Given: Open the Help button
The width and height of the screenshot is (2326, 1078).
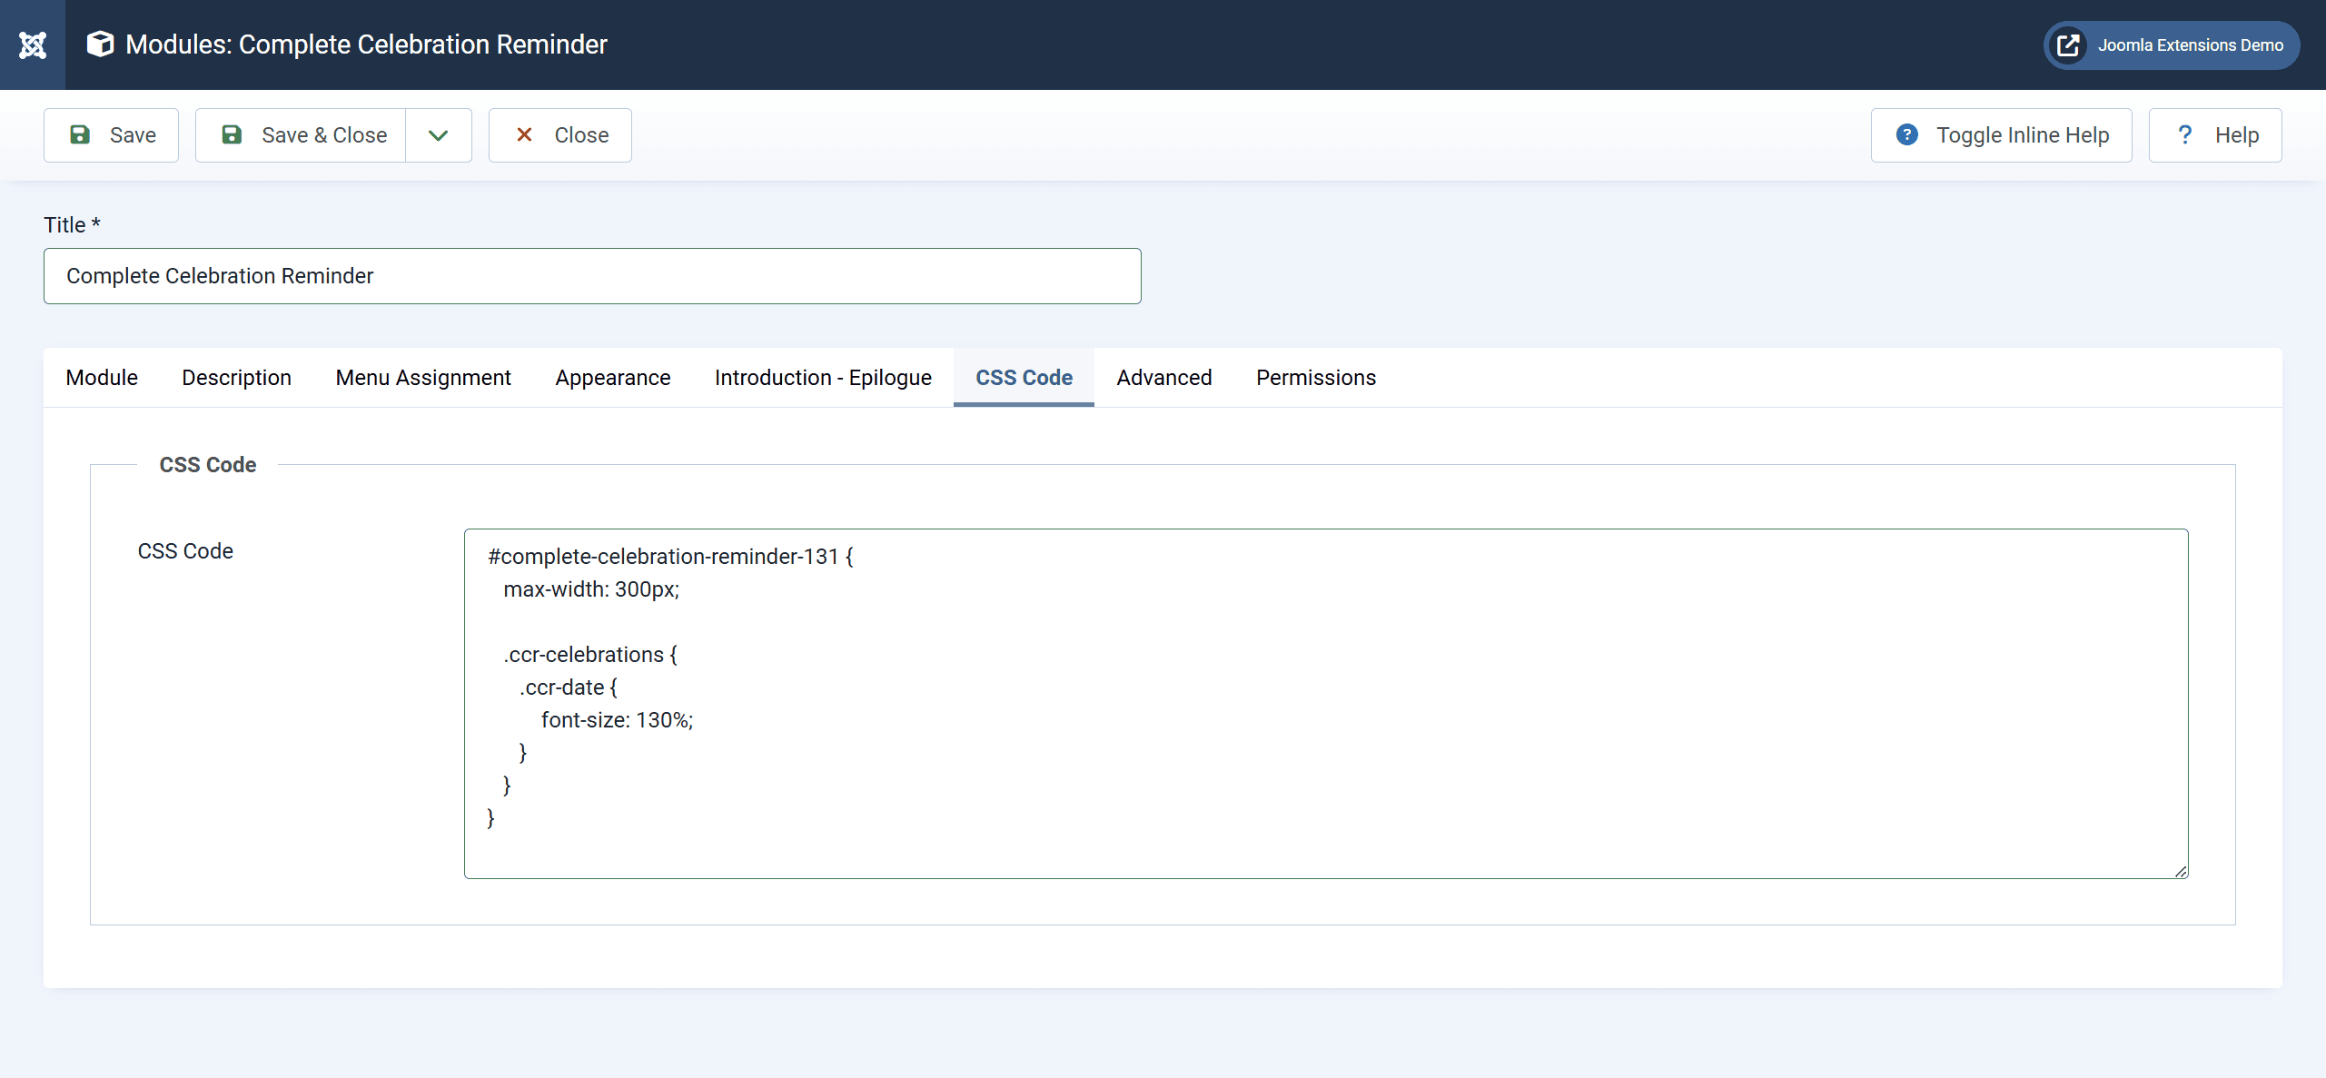Looking at the screenshot, I should pyautogui.click(x=2215, y=135).
